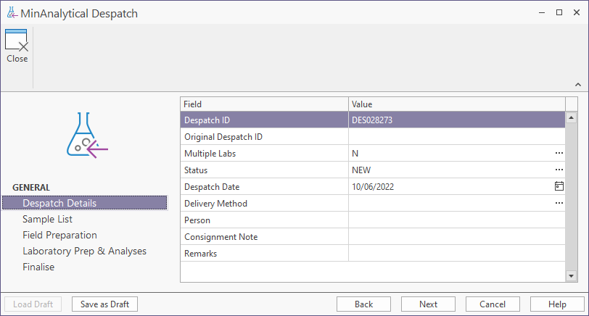Screen dimensions: 589x316
Task: Go to Sample List section
Action: coord(47,219)
